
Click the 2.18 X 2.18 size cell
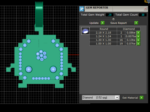pyautogui.click(x=103, y=33)
